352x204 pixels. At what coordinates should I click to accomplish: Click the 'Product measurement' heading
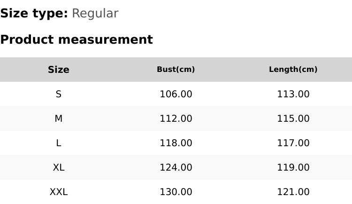77,39
